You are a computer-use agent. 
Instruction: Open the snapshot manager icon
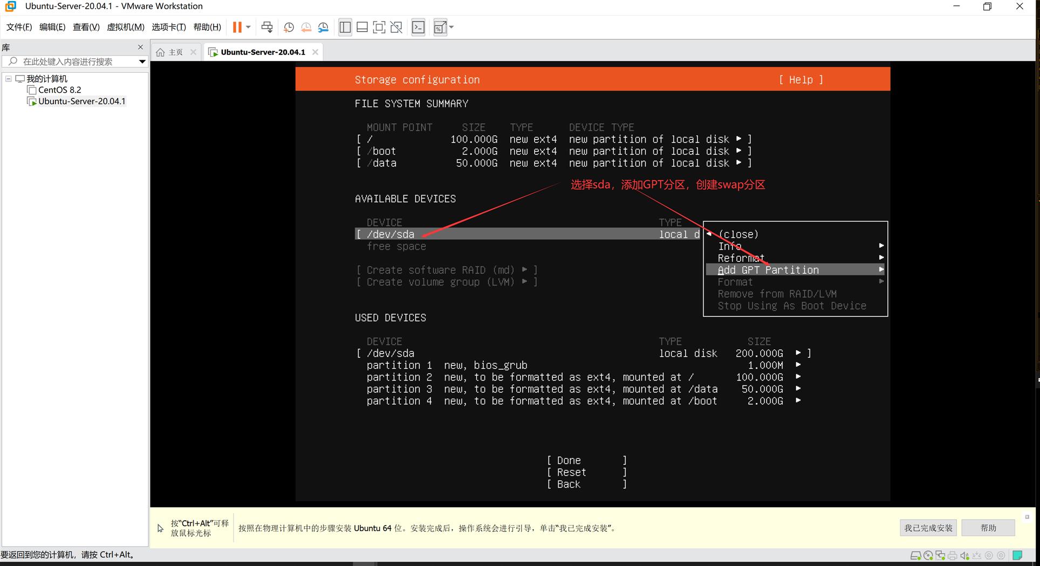point(323,27)
